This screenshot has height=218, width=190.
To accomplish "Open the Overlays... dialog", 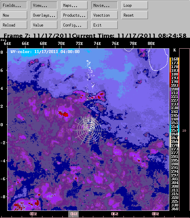I will click(44, 15).
